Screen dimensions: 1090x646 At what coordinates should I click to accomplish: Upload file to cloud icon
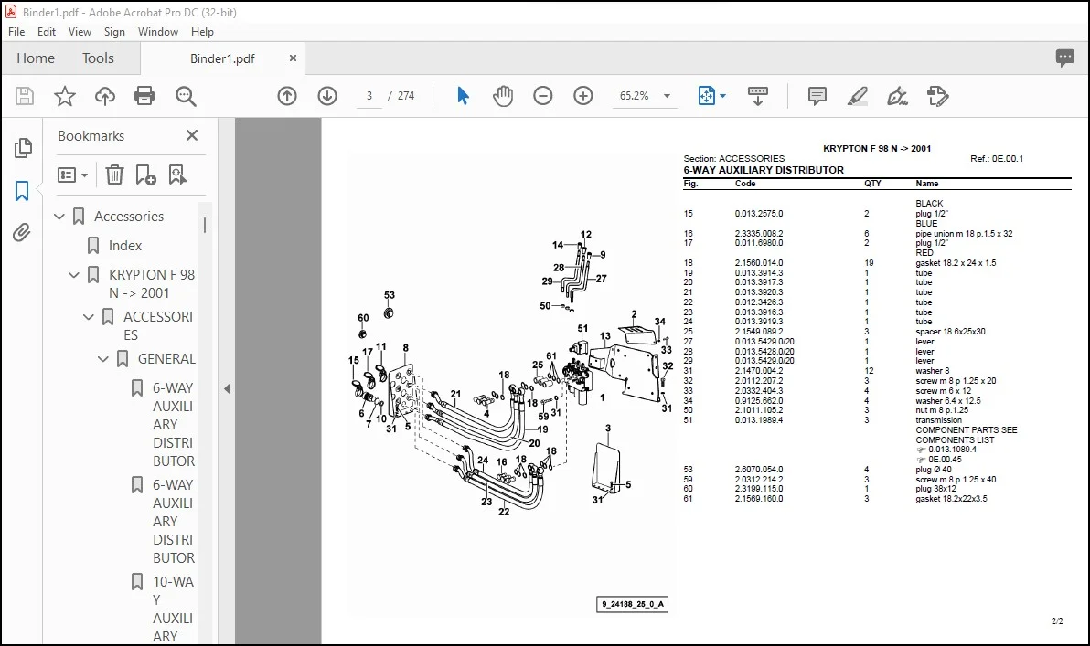pyautogui.click(x=105, y=96)
